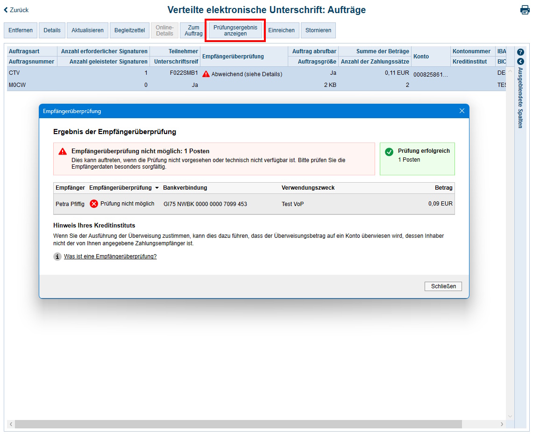
Task: Select the CTV order row in the table
Action: 14,73
